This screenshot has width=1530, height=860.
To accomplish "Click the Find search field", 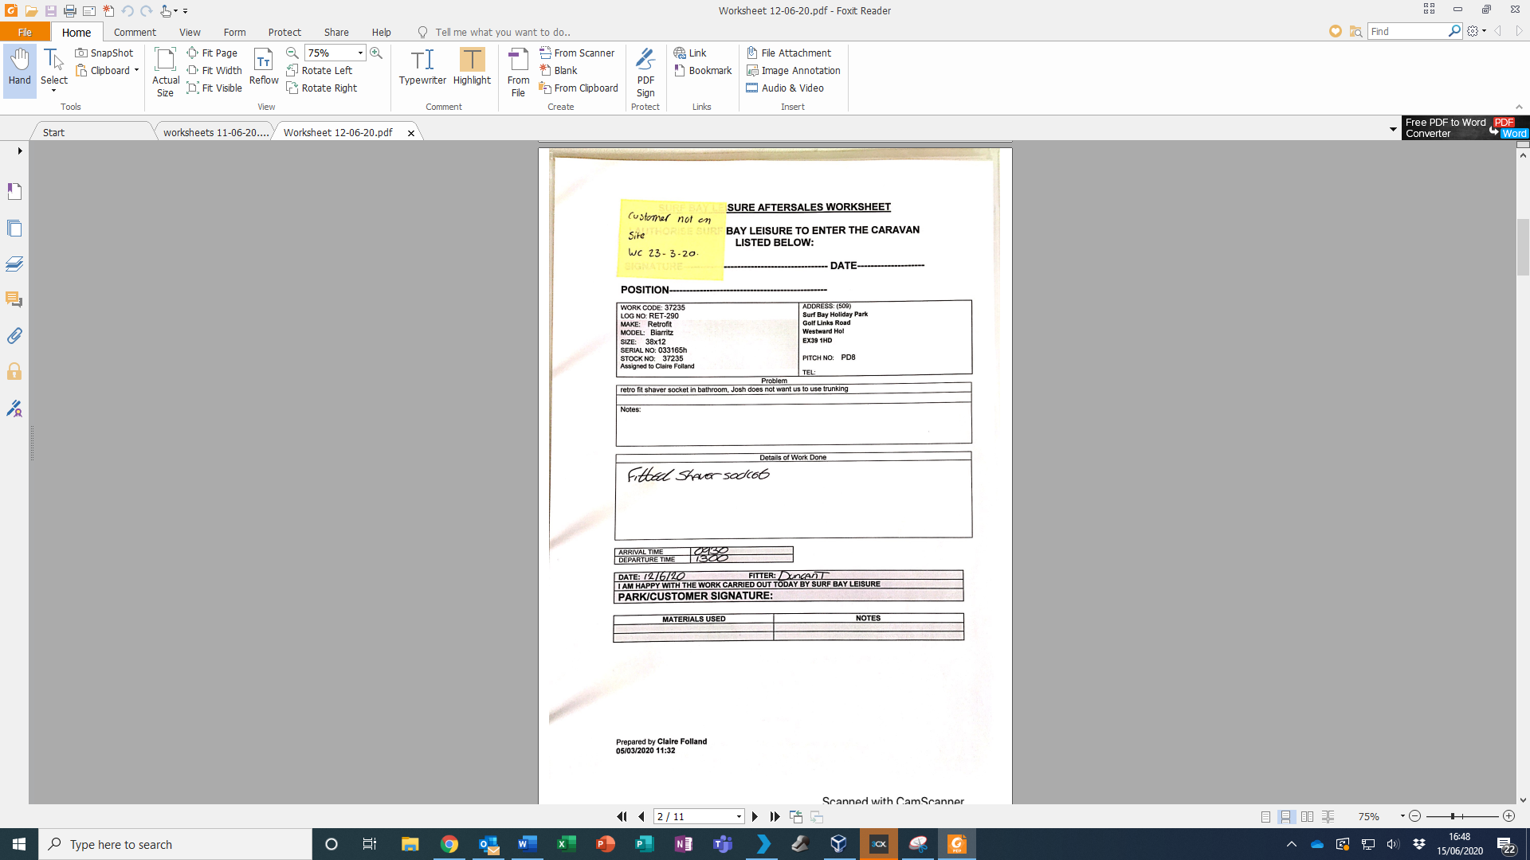I will [x=1406, y=31].
